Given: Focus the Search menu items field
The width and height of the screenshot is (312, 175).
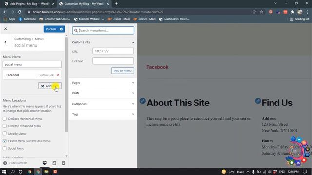Looking at the screenshot, I should click(x=103, y=30).
